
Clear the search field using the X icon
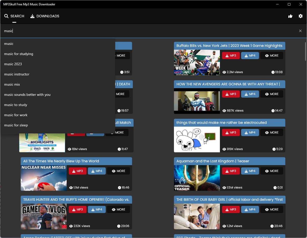click(x=300, y=31)
